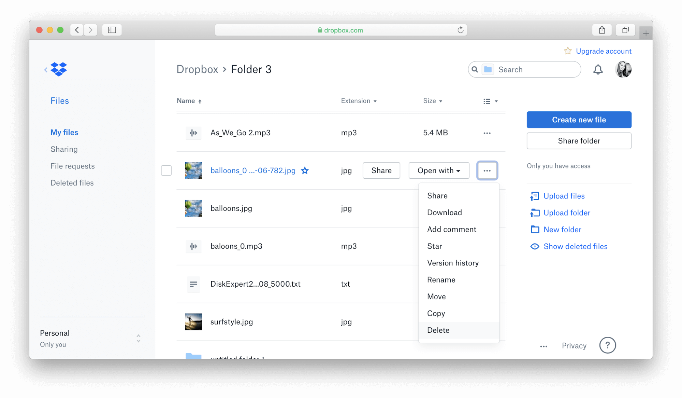Enable checkbox selection for As_We_Go 2.mp3
Image resolution: width=682 pixels, height=398 pixels.
tap(166, 133)
